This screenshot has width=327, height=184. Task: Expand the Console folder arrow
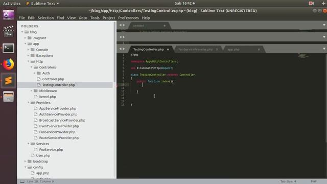click(x=28, y=50)
